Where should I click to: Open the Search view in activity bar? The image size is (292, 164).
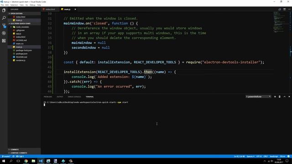click(4, 18)
